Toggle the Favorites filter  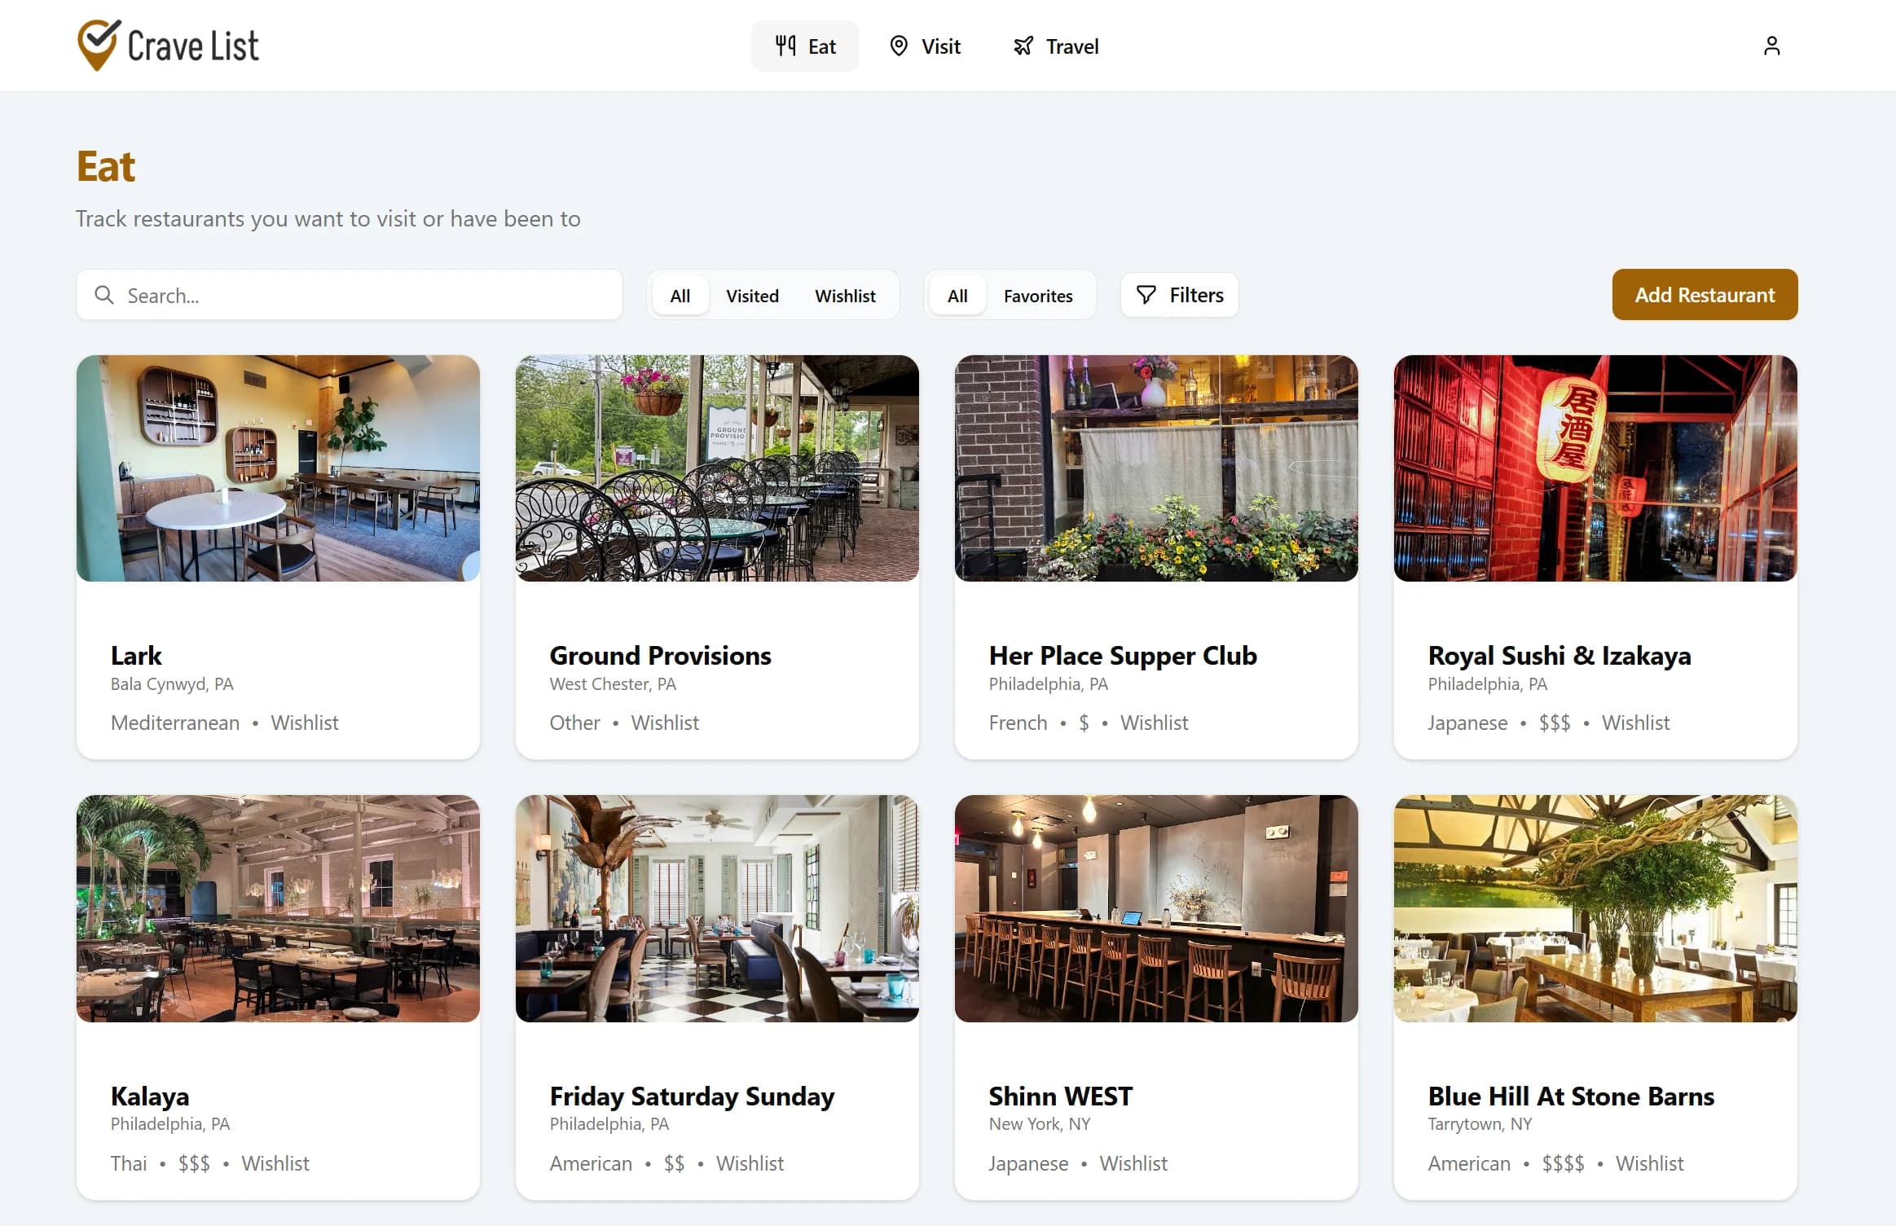tap(1037, 296)
